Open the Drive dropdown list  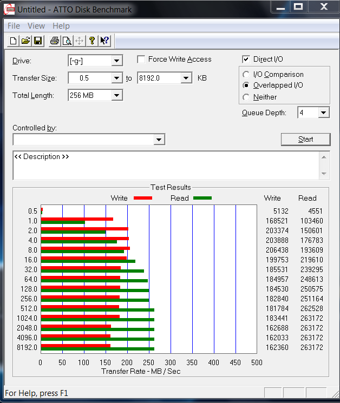point(116,61)
